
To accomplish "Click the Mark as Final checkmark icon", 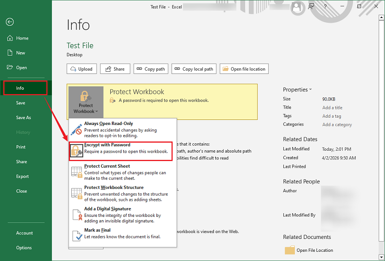I will click(77, 235).
